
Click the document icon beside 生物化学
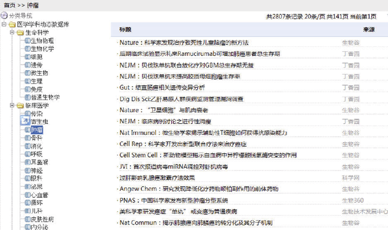pyautogui.click(x=28, y=49)
